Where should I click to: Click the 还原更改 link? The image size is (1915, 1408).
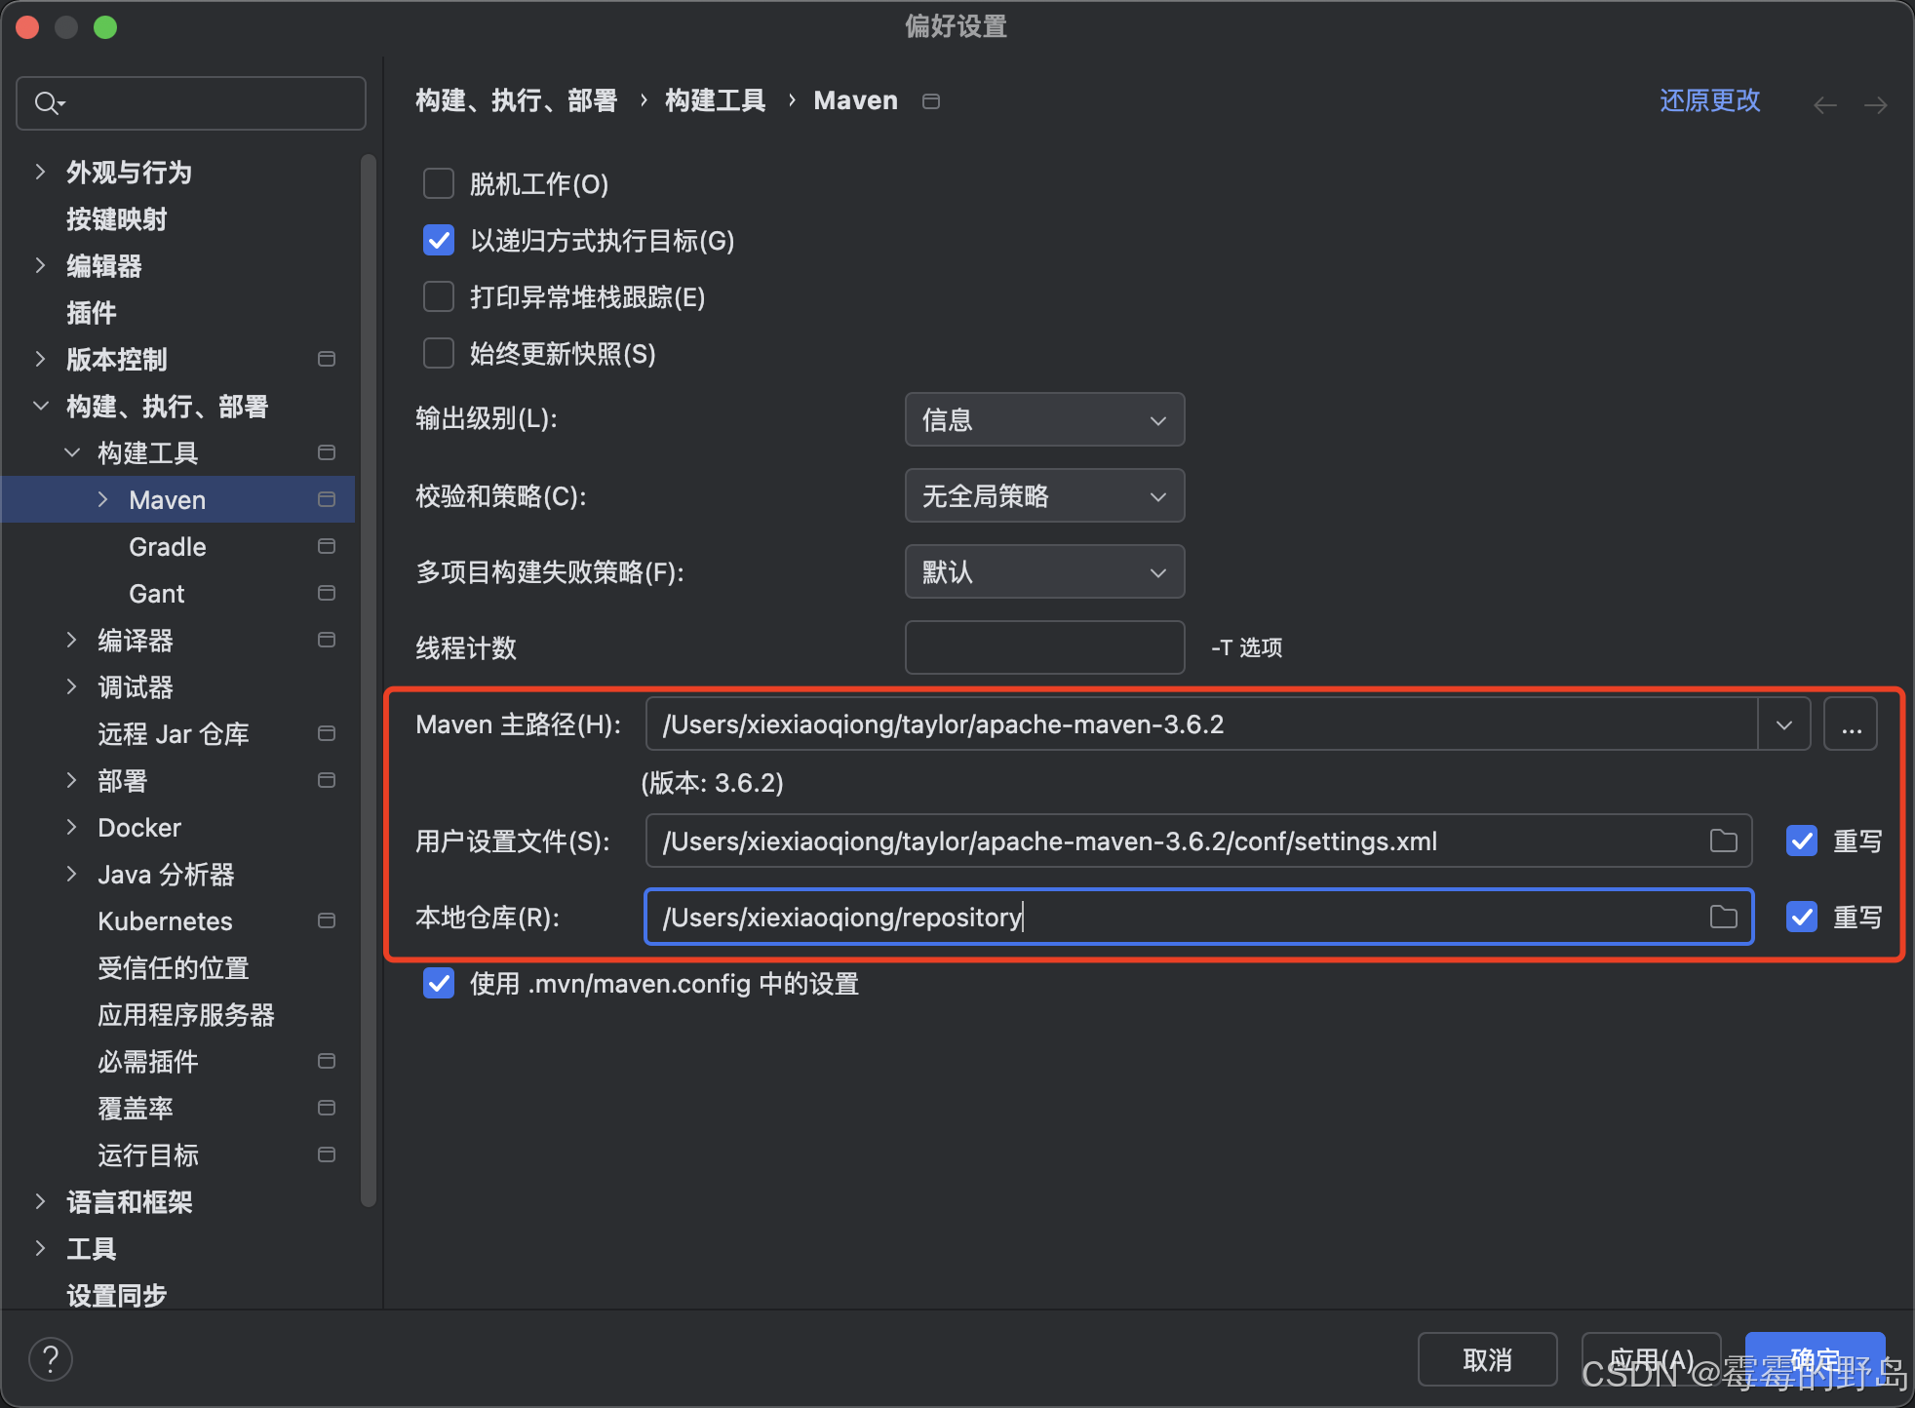pos(1709,100)
